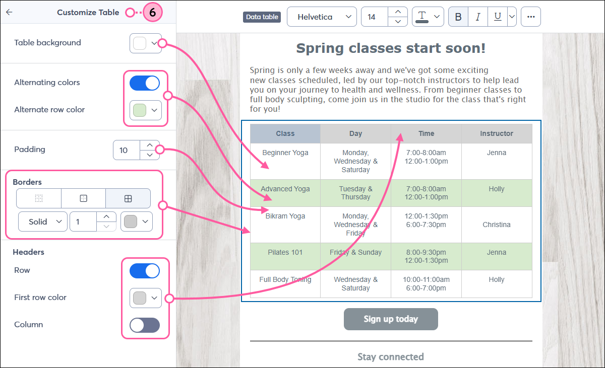Click the Stay connected heading
Image resolution: width=605 pixels, height=368 pixels.
(x=391, y=357)
